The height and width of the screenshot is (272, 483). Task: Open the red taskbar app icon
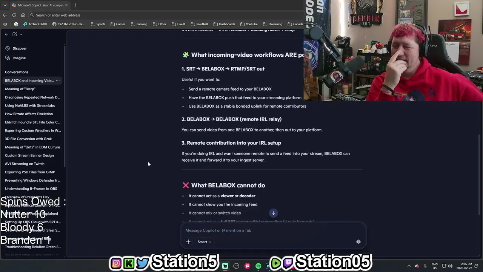(x=247, y=266)
